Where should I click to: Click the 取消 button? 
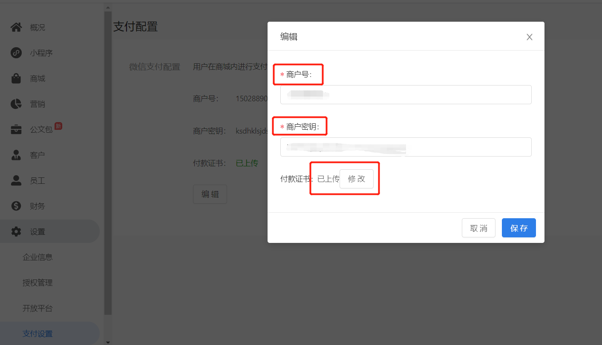coord(478,228)
